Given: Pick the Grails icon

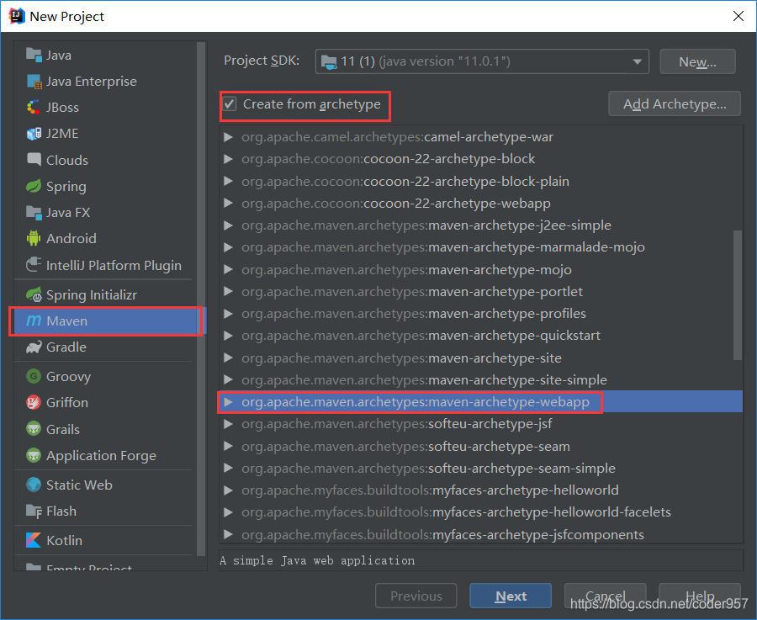Looking at the screenshot, I should 34,429.
